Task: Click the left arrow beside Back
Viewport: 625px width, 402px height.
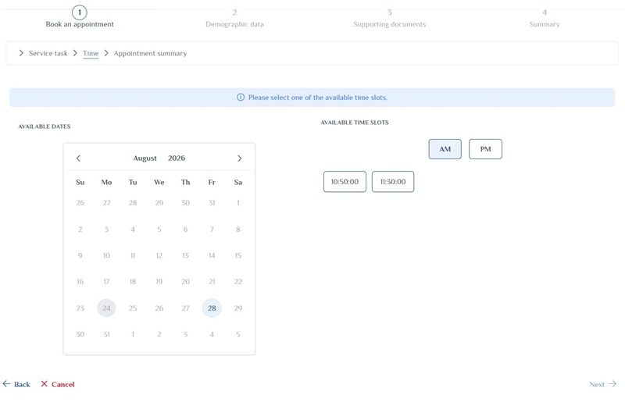Action: click(x=6, y=384)
